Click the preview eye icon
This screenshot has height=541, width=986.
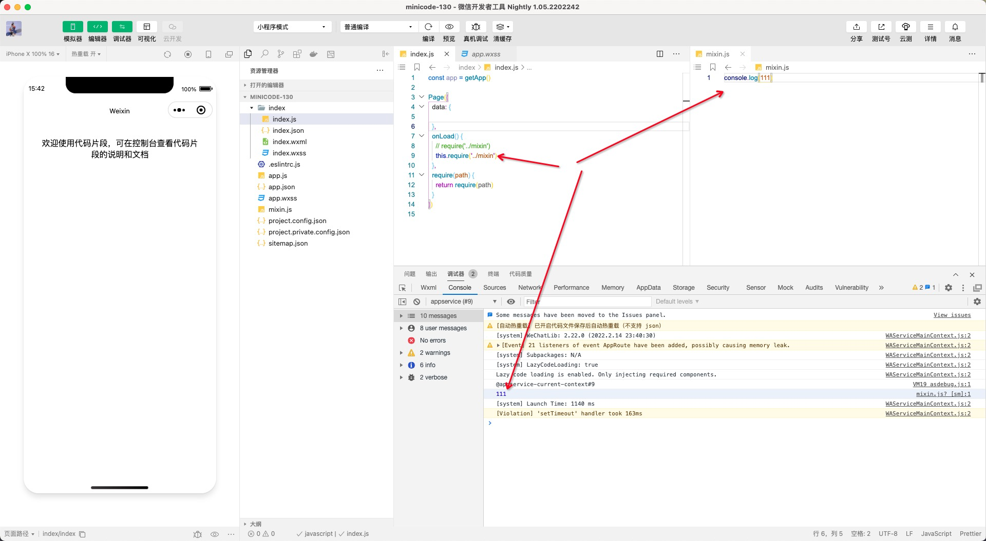point(449,27)
